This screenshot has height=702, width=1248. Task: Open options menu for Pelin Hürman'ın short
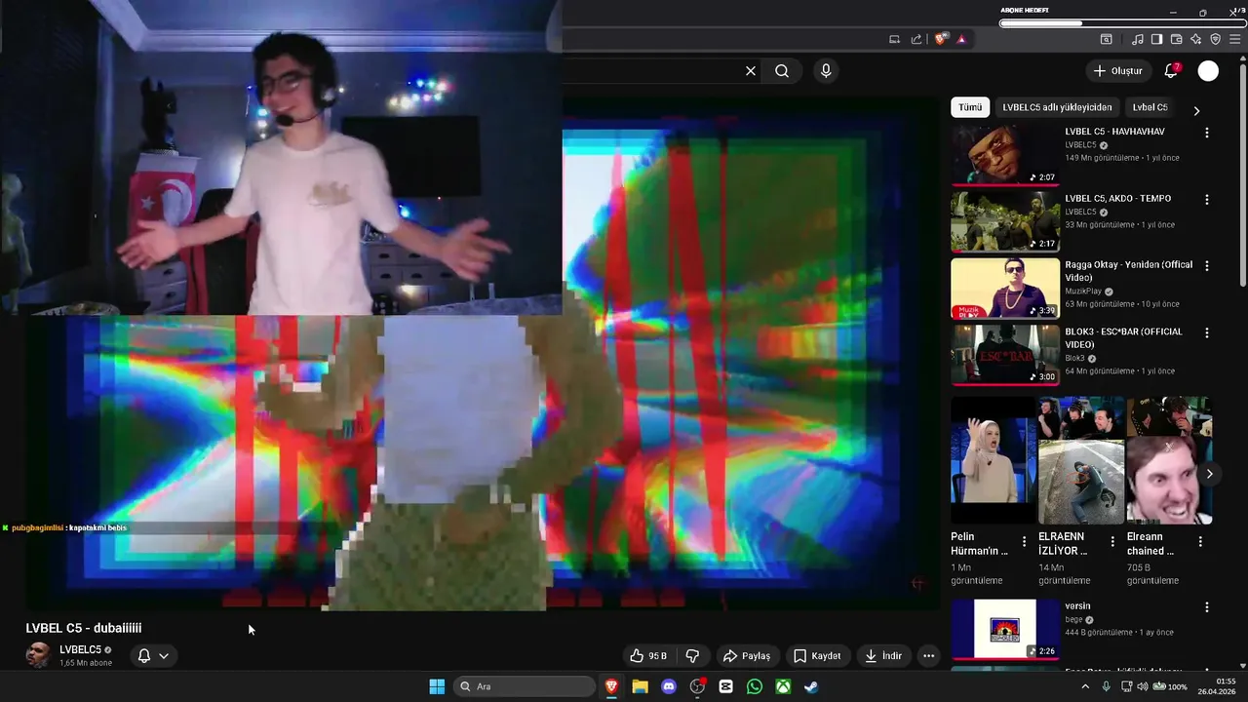(x=1024, y=542)
